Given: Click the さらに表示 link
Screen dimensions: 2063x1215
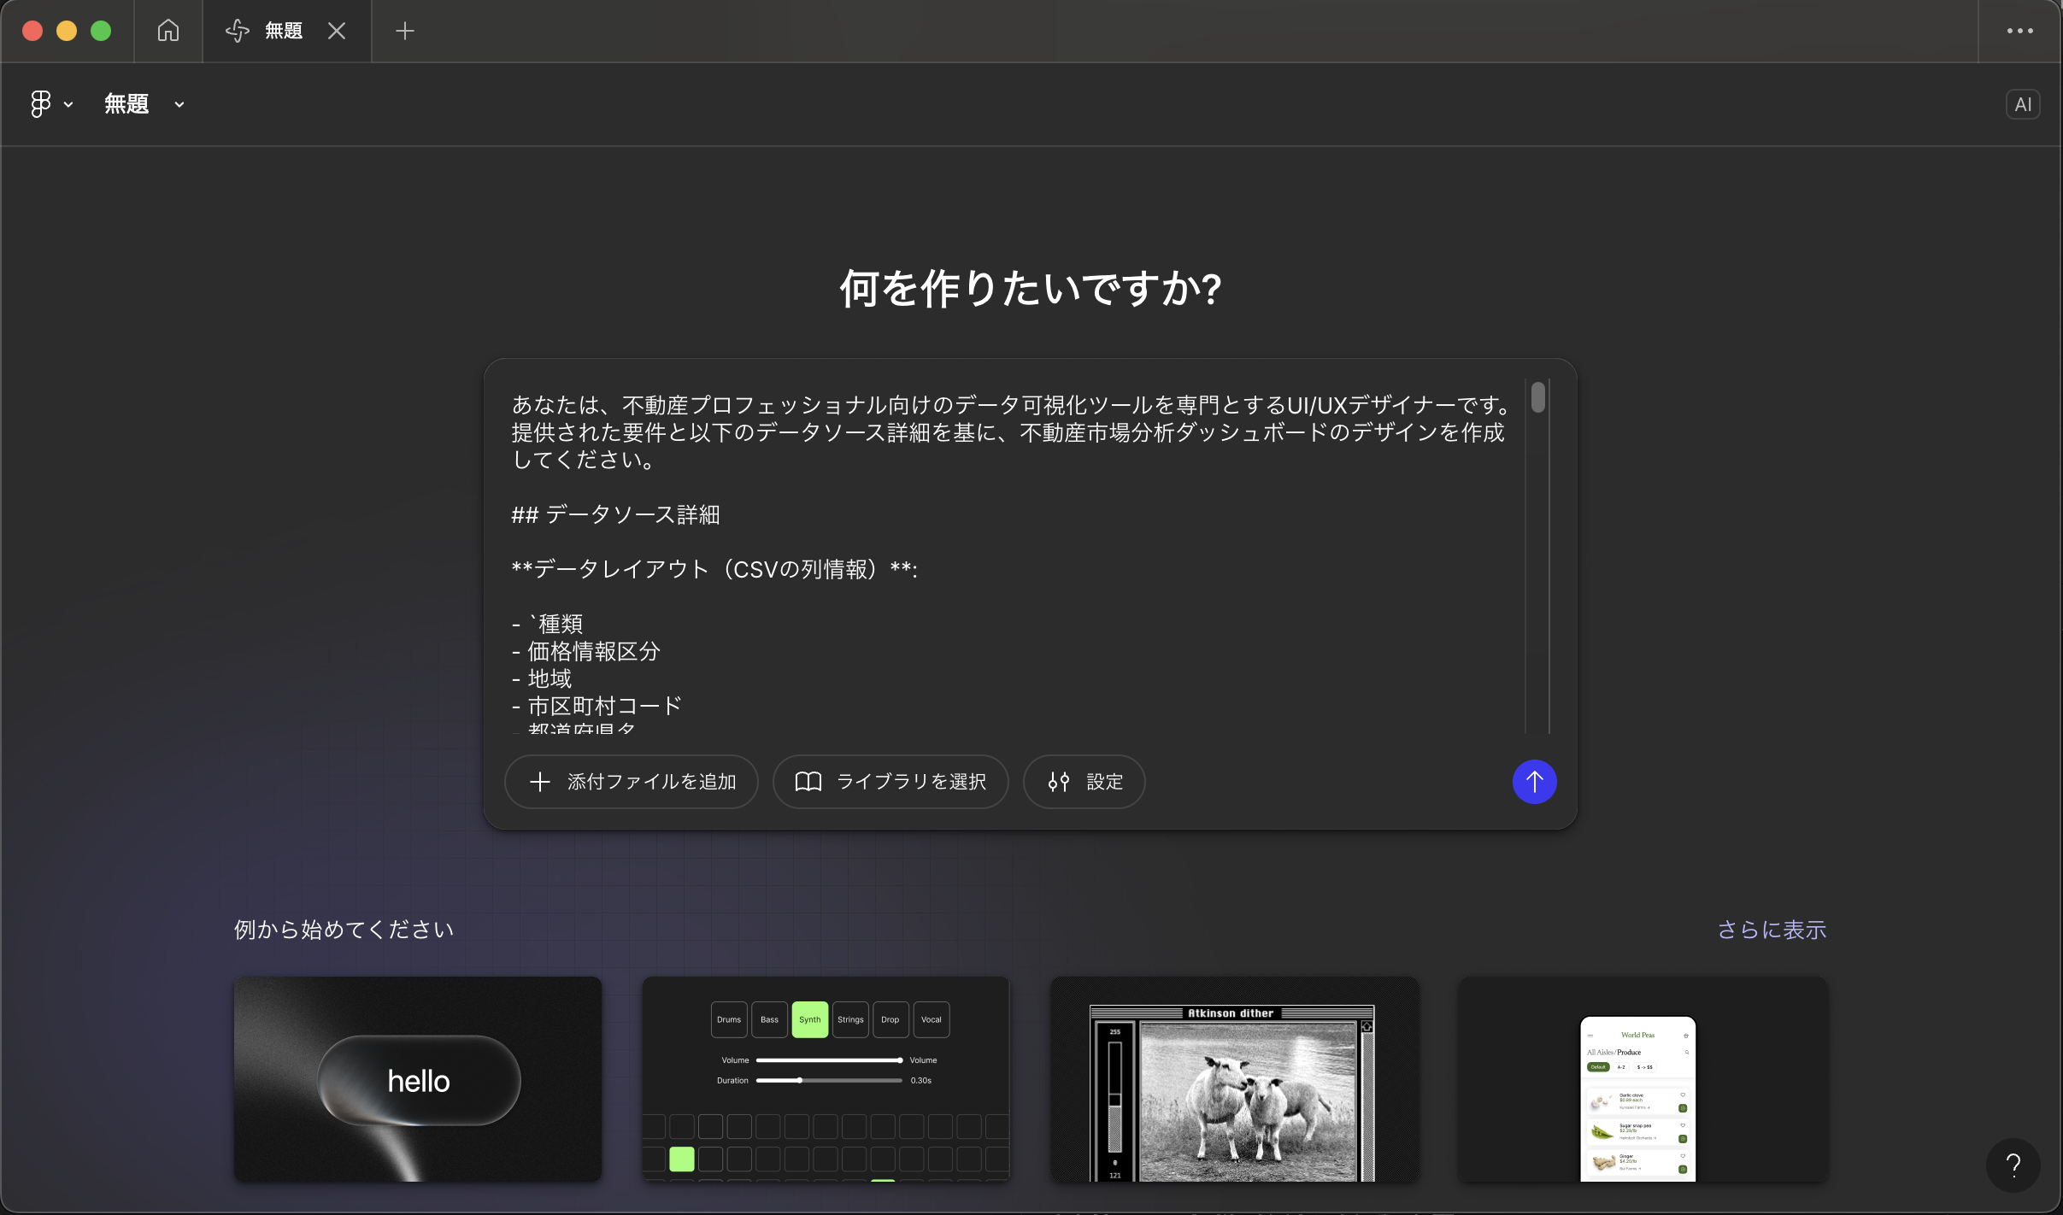Looking at the screenshot, I should (1772, 930).
